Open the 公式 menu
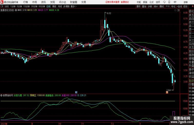Image resolution: width=194 pixels, height=125 pixels. pyautogui.click(x=151, y=2)
